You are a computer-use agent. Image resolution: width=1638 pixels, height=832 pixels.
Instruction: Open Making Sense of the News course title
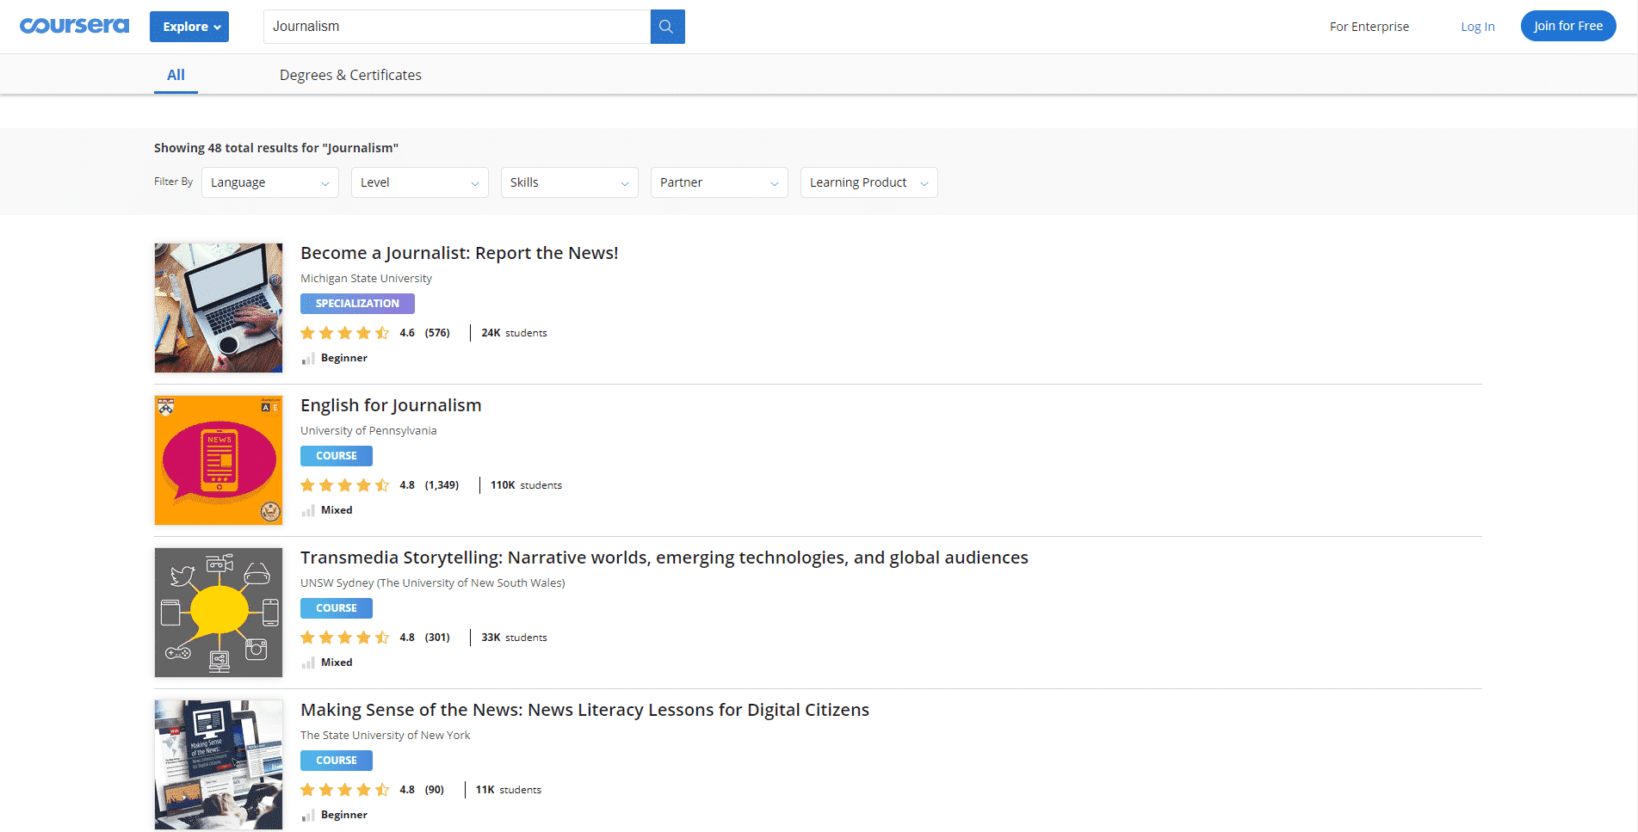(x=584, y=710)
